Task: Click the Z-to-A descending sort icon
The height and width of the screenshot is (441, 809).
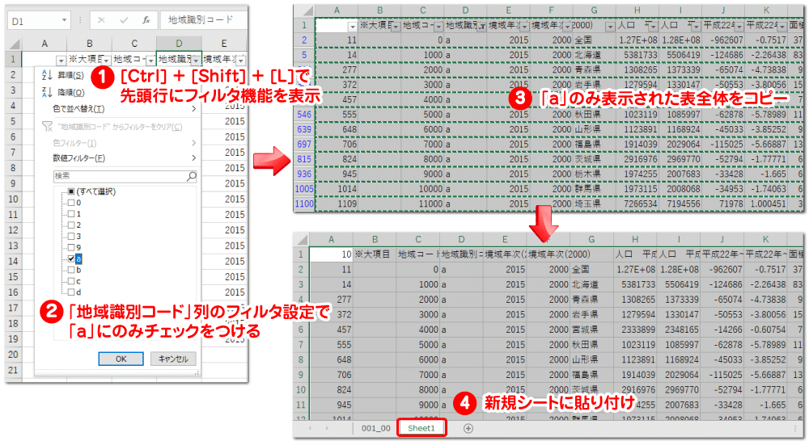Action: (47, 92)
